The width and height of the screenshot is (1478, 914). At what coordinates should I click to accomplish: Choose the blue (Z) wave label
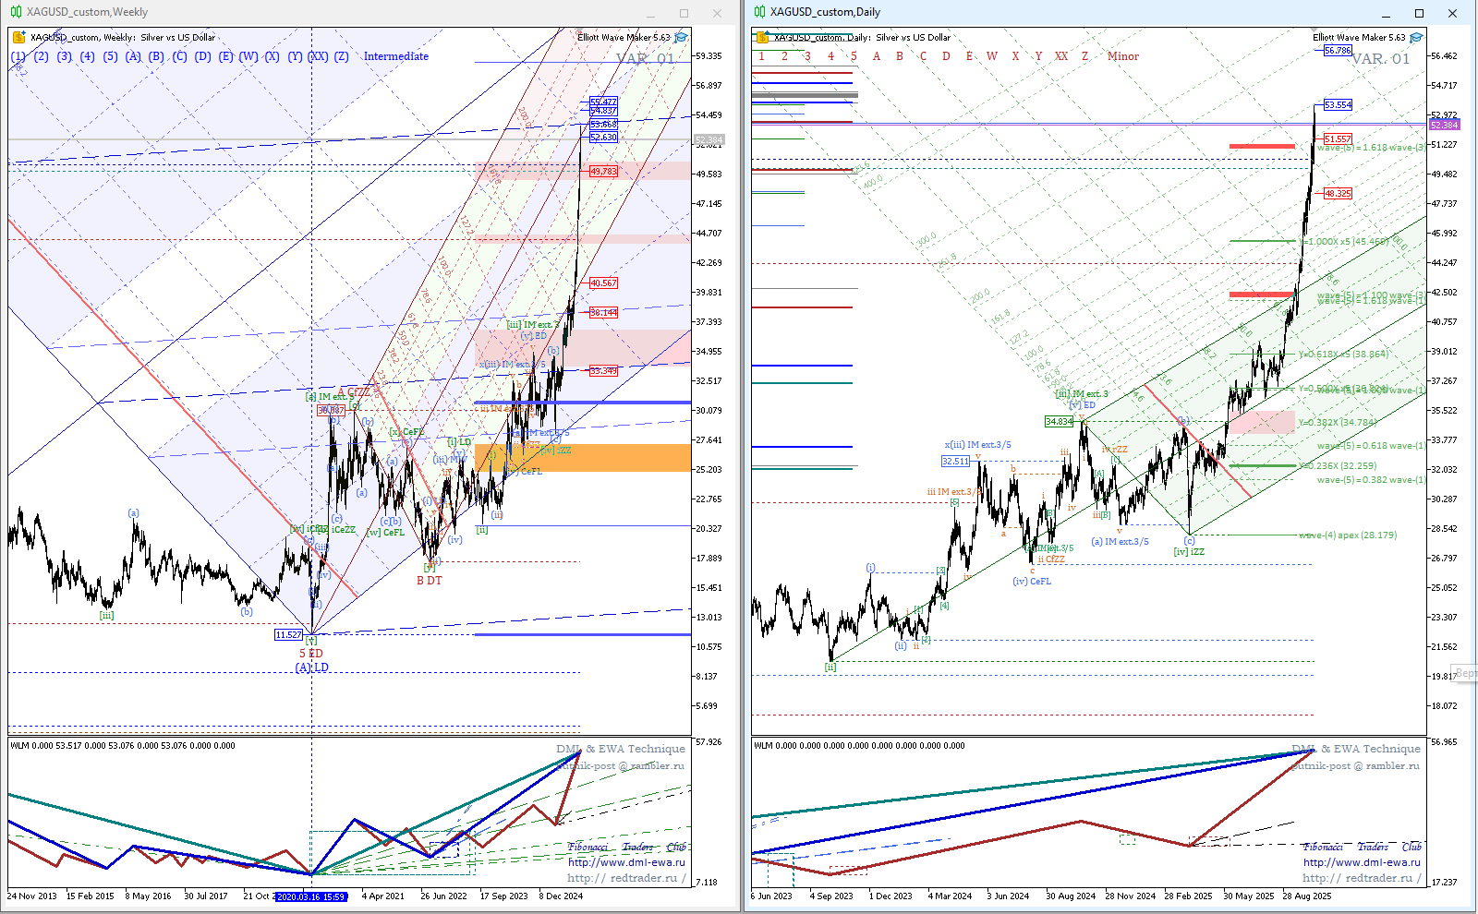pyautogui.click(x=341, y=56)
